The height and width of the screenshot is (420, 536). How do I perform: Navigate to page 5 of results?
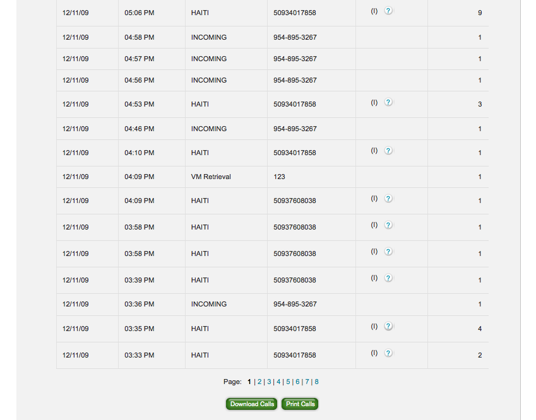[x=288, y=382]
